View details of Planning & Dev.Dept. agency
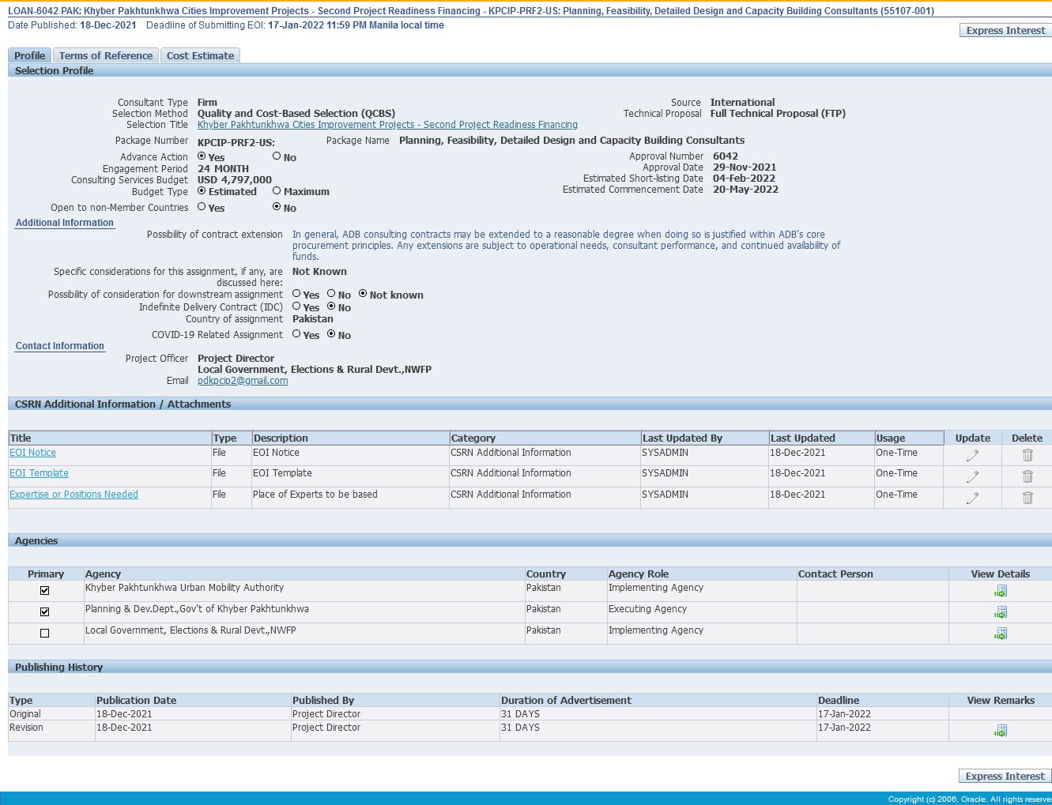This screenshot has width=1052, height=805. tap(1001, 612)
